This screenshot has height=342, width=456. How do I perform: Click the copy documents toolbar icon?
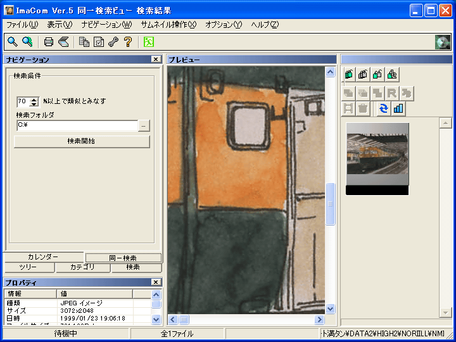pyautogui.click(x=84, y=42)
